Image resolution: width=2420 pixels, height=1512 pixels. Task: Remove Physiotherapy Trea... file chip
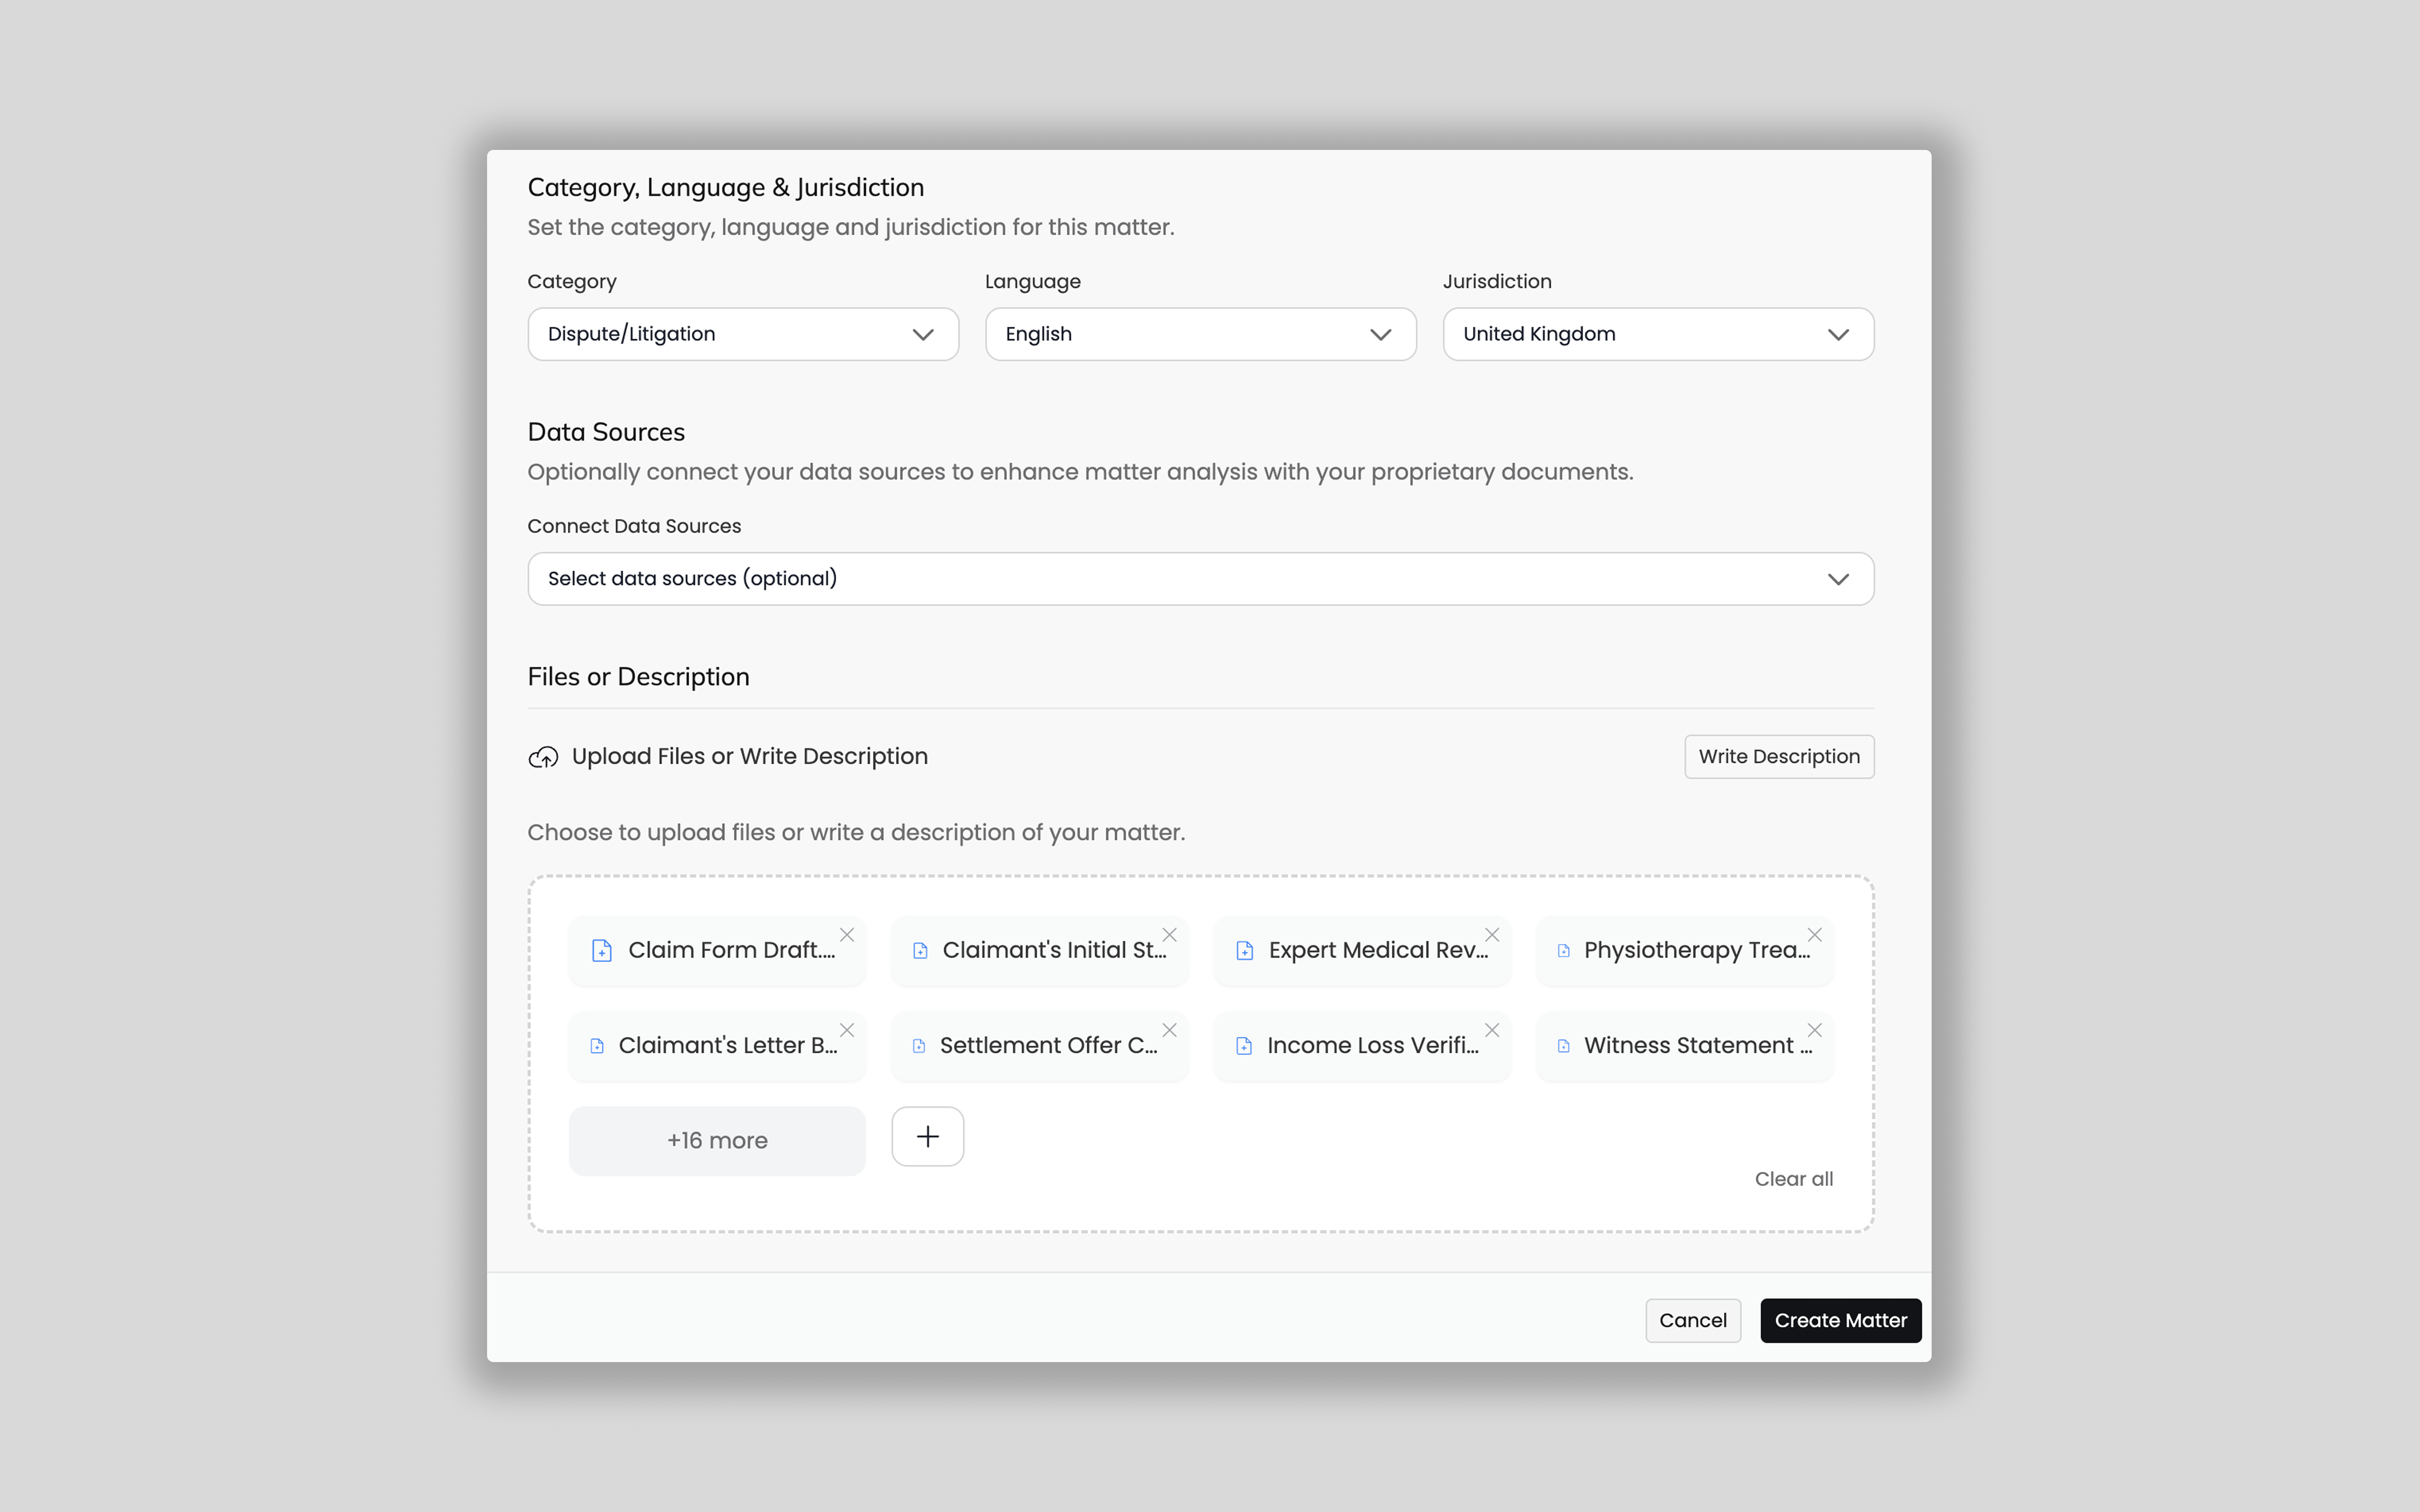1814,935
